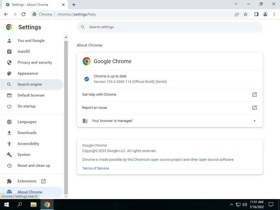Viewport: 280px width, 210px height.
Task: Open Report an issue
Action: click(x=170, y=108)
